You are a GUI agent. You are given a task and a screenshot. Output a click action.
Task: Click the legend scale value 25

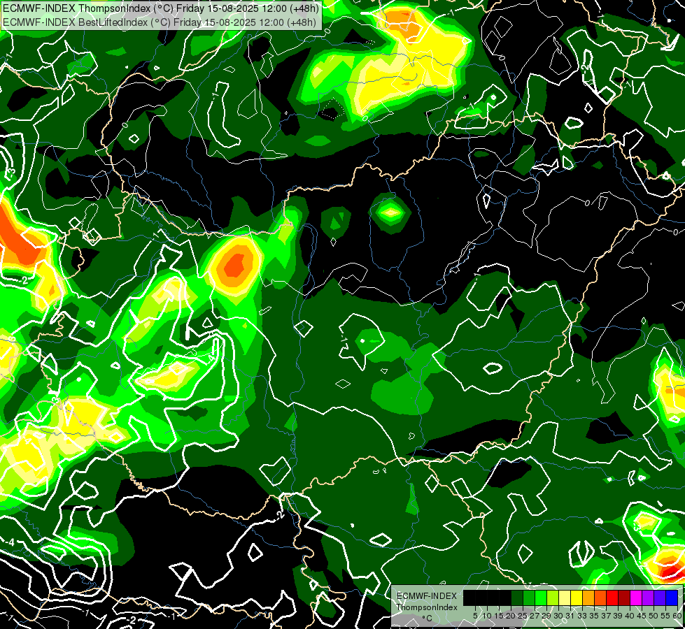pyautogui.click(x=523, y=616)
